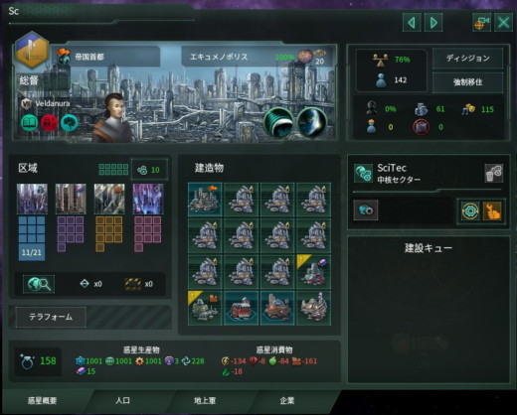Open the ディシジョン decisions button
Viewport: 517px width, 415px height.
pyautogui.click(x=467, y=59)
